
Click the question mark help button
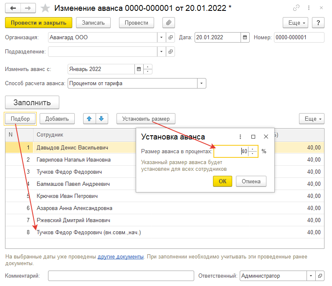[318, 23]
